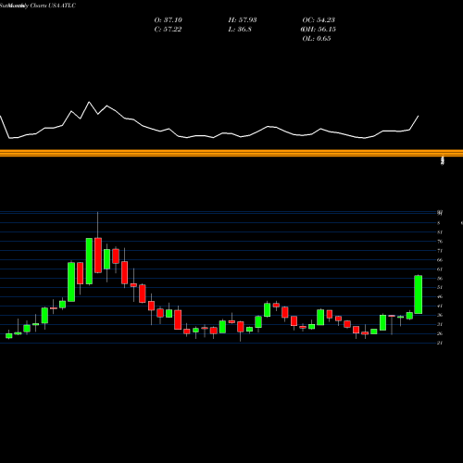
Task: Click the 76 price axis label
Action: [440, 242]
